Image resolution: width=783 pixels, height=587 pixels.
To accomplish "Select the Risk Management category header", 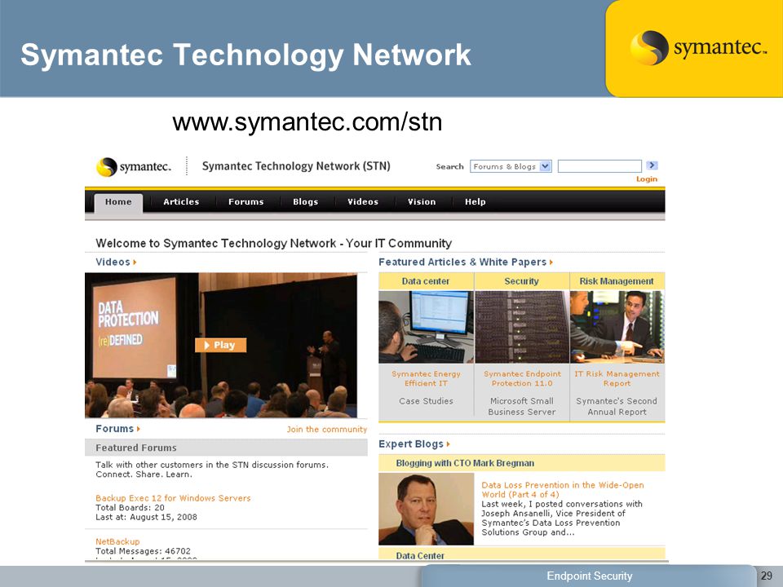I will [x=617, y=281].
